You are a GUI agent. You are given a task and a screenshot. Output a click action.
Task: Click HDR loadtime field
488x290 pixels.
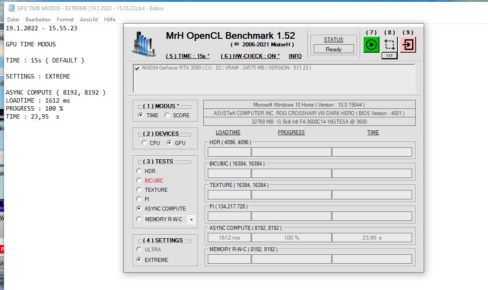pyautogui.click(x=229, y=152)
